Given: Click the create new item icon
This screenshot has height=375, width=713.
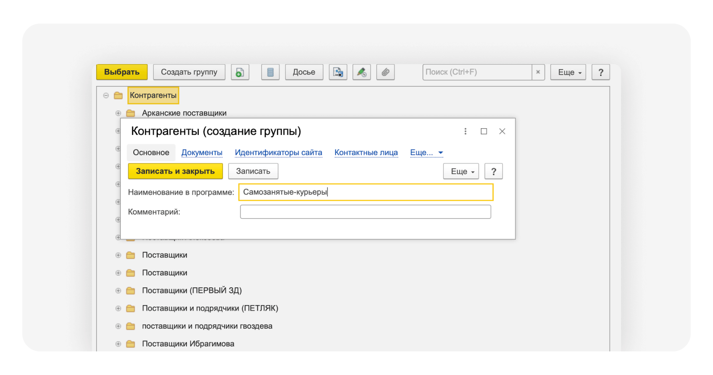Looking at the screenshot, I should click(x=240, y=72).
